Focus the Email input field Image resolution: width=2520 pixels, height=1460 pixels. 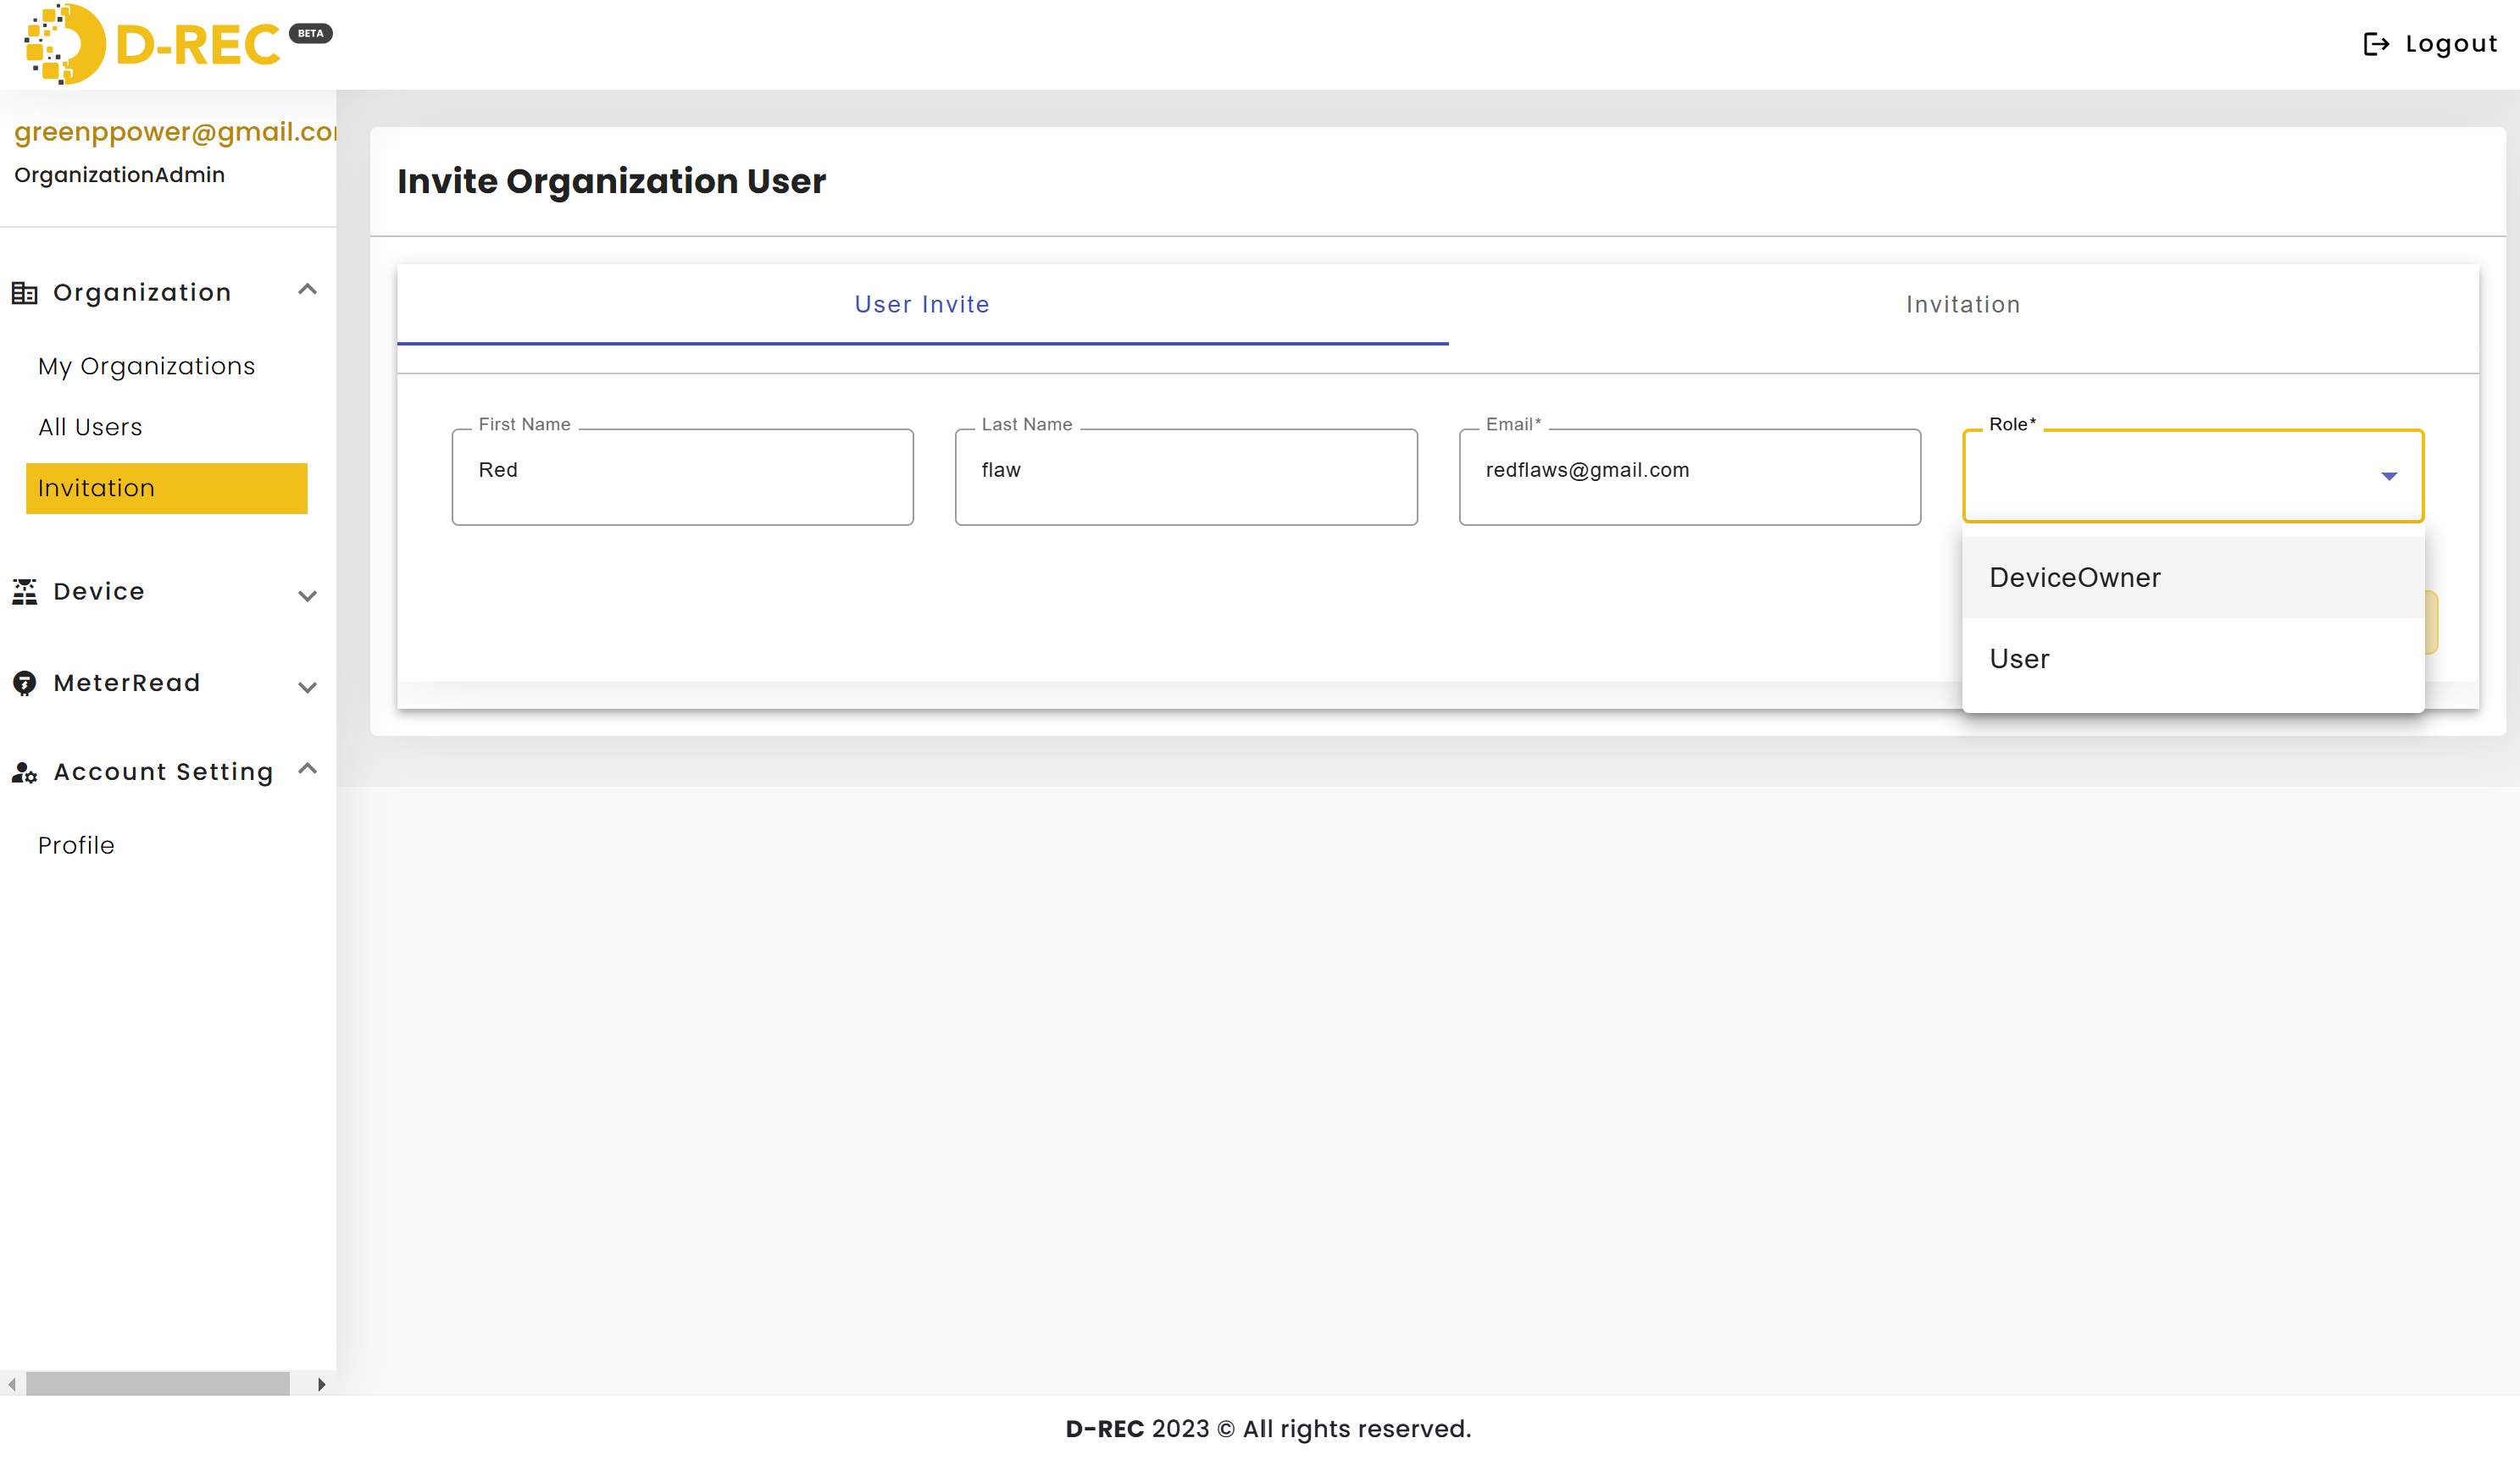(1689, 477)
